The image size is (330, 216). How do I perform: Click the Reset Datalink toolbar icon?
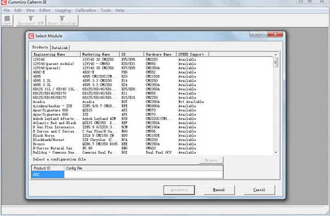(x=62, y=20)
